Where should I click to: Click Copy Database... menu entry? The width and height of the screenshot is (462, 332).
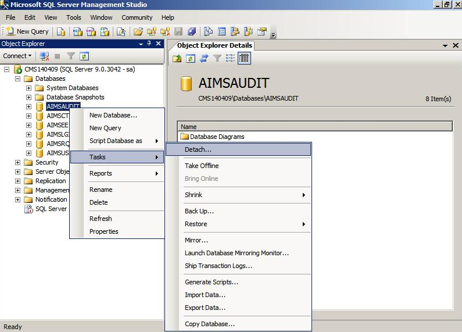[x=238, y=324]
